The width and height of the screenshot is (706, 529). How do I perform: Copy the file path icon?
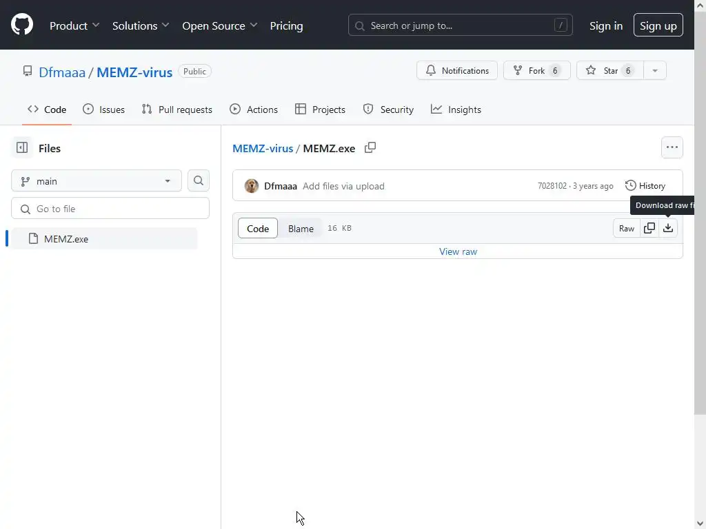[370, 147]
